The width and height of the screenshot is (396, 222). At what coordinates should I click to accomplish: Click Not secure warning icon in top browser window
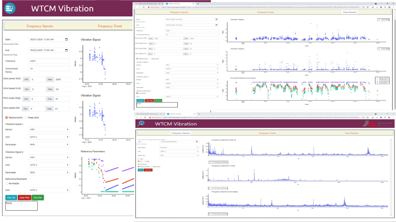[149, 7]
